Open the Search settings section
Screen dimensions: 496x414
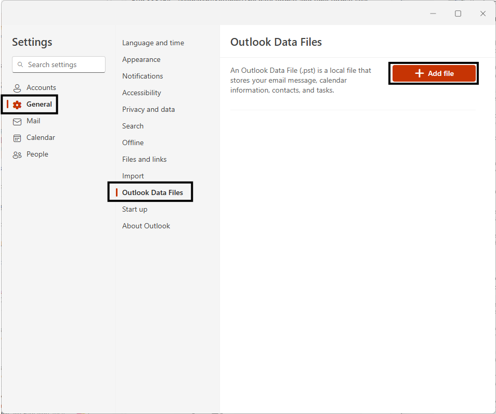point(133,126)
